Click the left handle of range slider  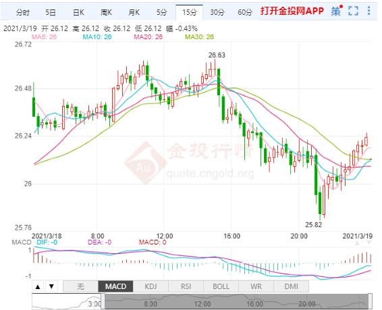(103, 302)
